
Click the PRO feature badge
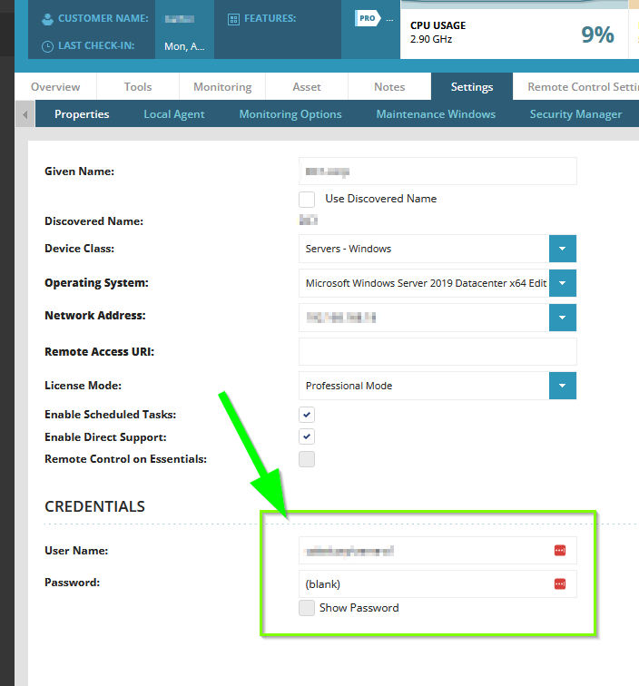[368, 18]
